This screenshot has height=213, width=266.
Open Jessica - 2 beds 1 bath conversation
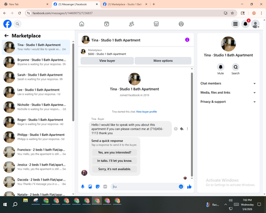pyautogui.click(x=36, y=167)
